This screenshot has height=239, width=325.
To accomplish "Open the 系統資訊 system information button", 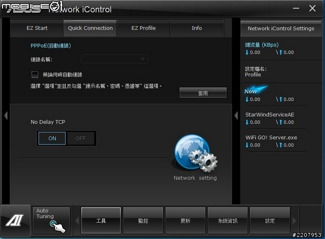I will 227,221.
